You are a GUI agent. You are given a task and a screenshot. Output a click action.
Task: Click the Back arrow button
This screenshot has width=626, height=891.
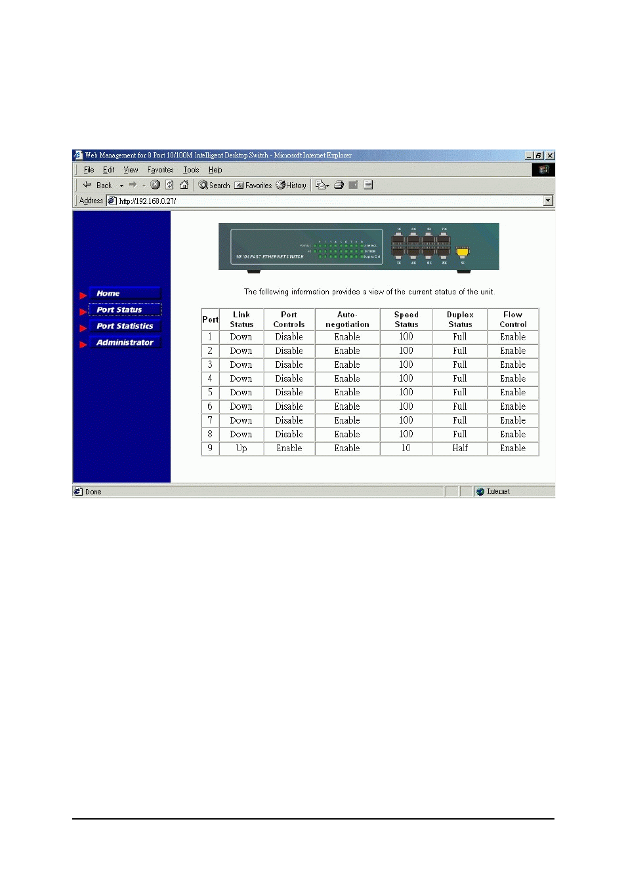(98, 186)
